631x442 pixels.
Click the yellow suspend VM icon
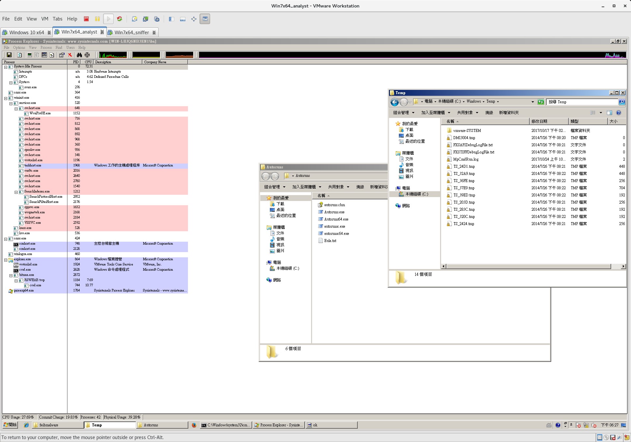(97, 19)
